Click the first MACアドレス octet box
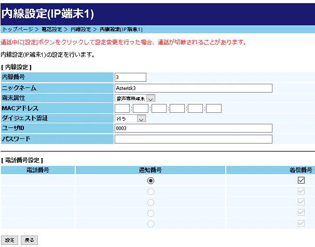This screenshot has width=315, height=247. [x=122, y=108]
